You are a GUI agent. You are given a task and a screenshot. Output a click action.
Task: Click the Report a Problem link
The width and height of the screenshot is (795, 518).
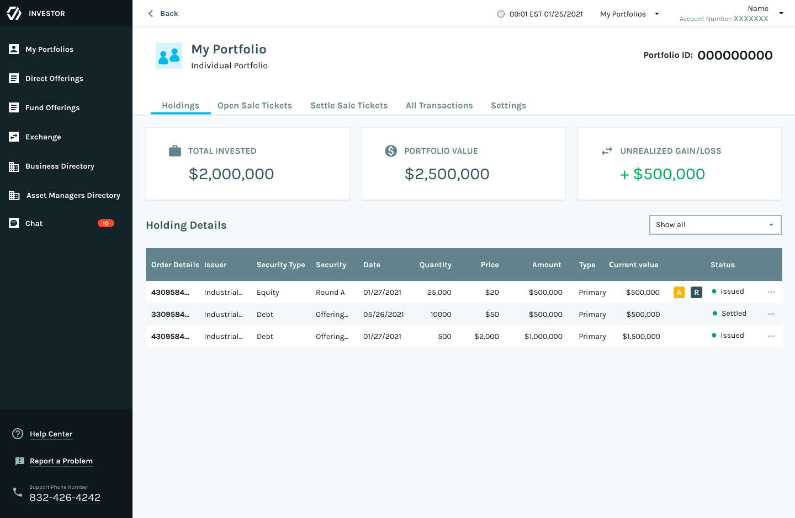point(61,461)
